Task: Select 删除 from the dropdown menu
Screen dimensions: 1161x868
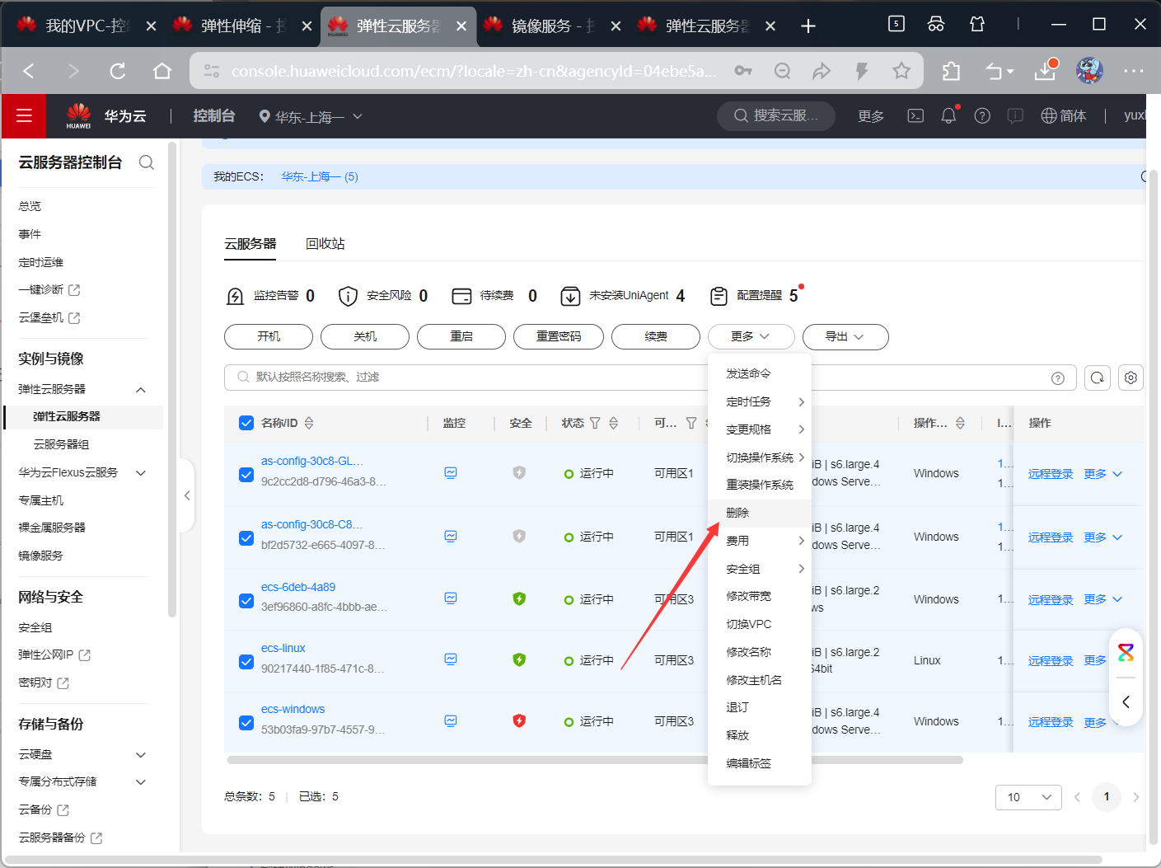Action: click(x=760, y=513)
